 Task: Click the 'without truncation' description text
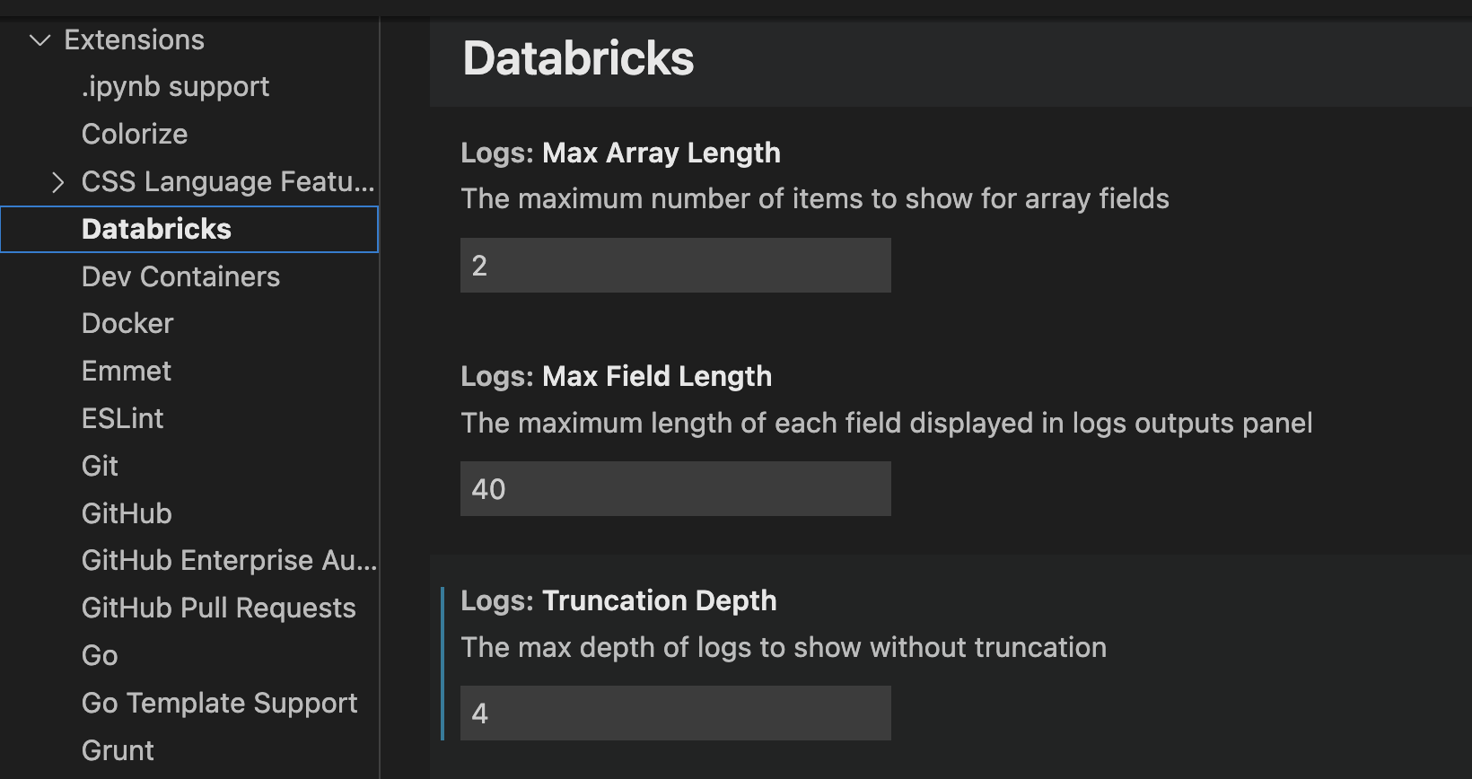coord(784,648)
